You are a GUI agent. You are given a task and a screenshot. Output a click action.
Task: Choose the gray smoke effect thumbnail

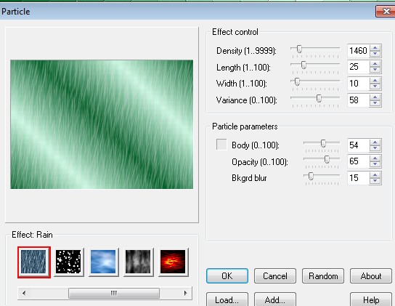138,262
